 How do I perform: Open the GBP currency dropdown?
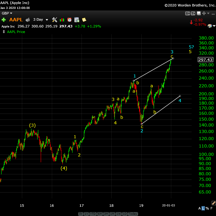tap(7, 13)
